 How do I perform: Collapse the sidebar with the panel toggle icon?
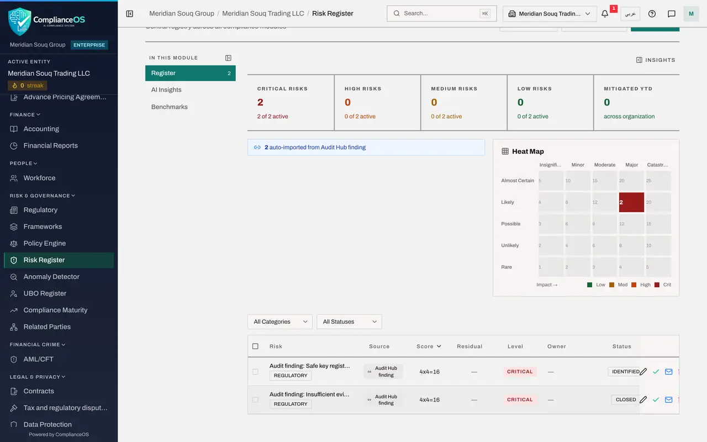pyautogui.click(x=130, y=13)
